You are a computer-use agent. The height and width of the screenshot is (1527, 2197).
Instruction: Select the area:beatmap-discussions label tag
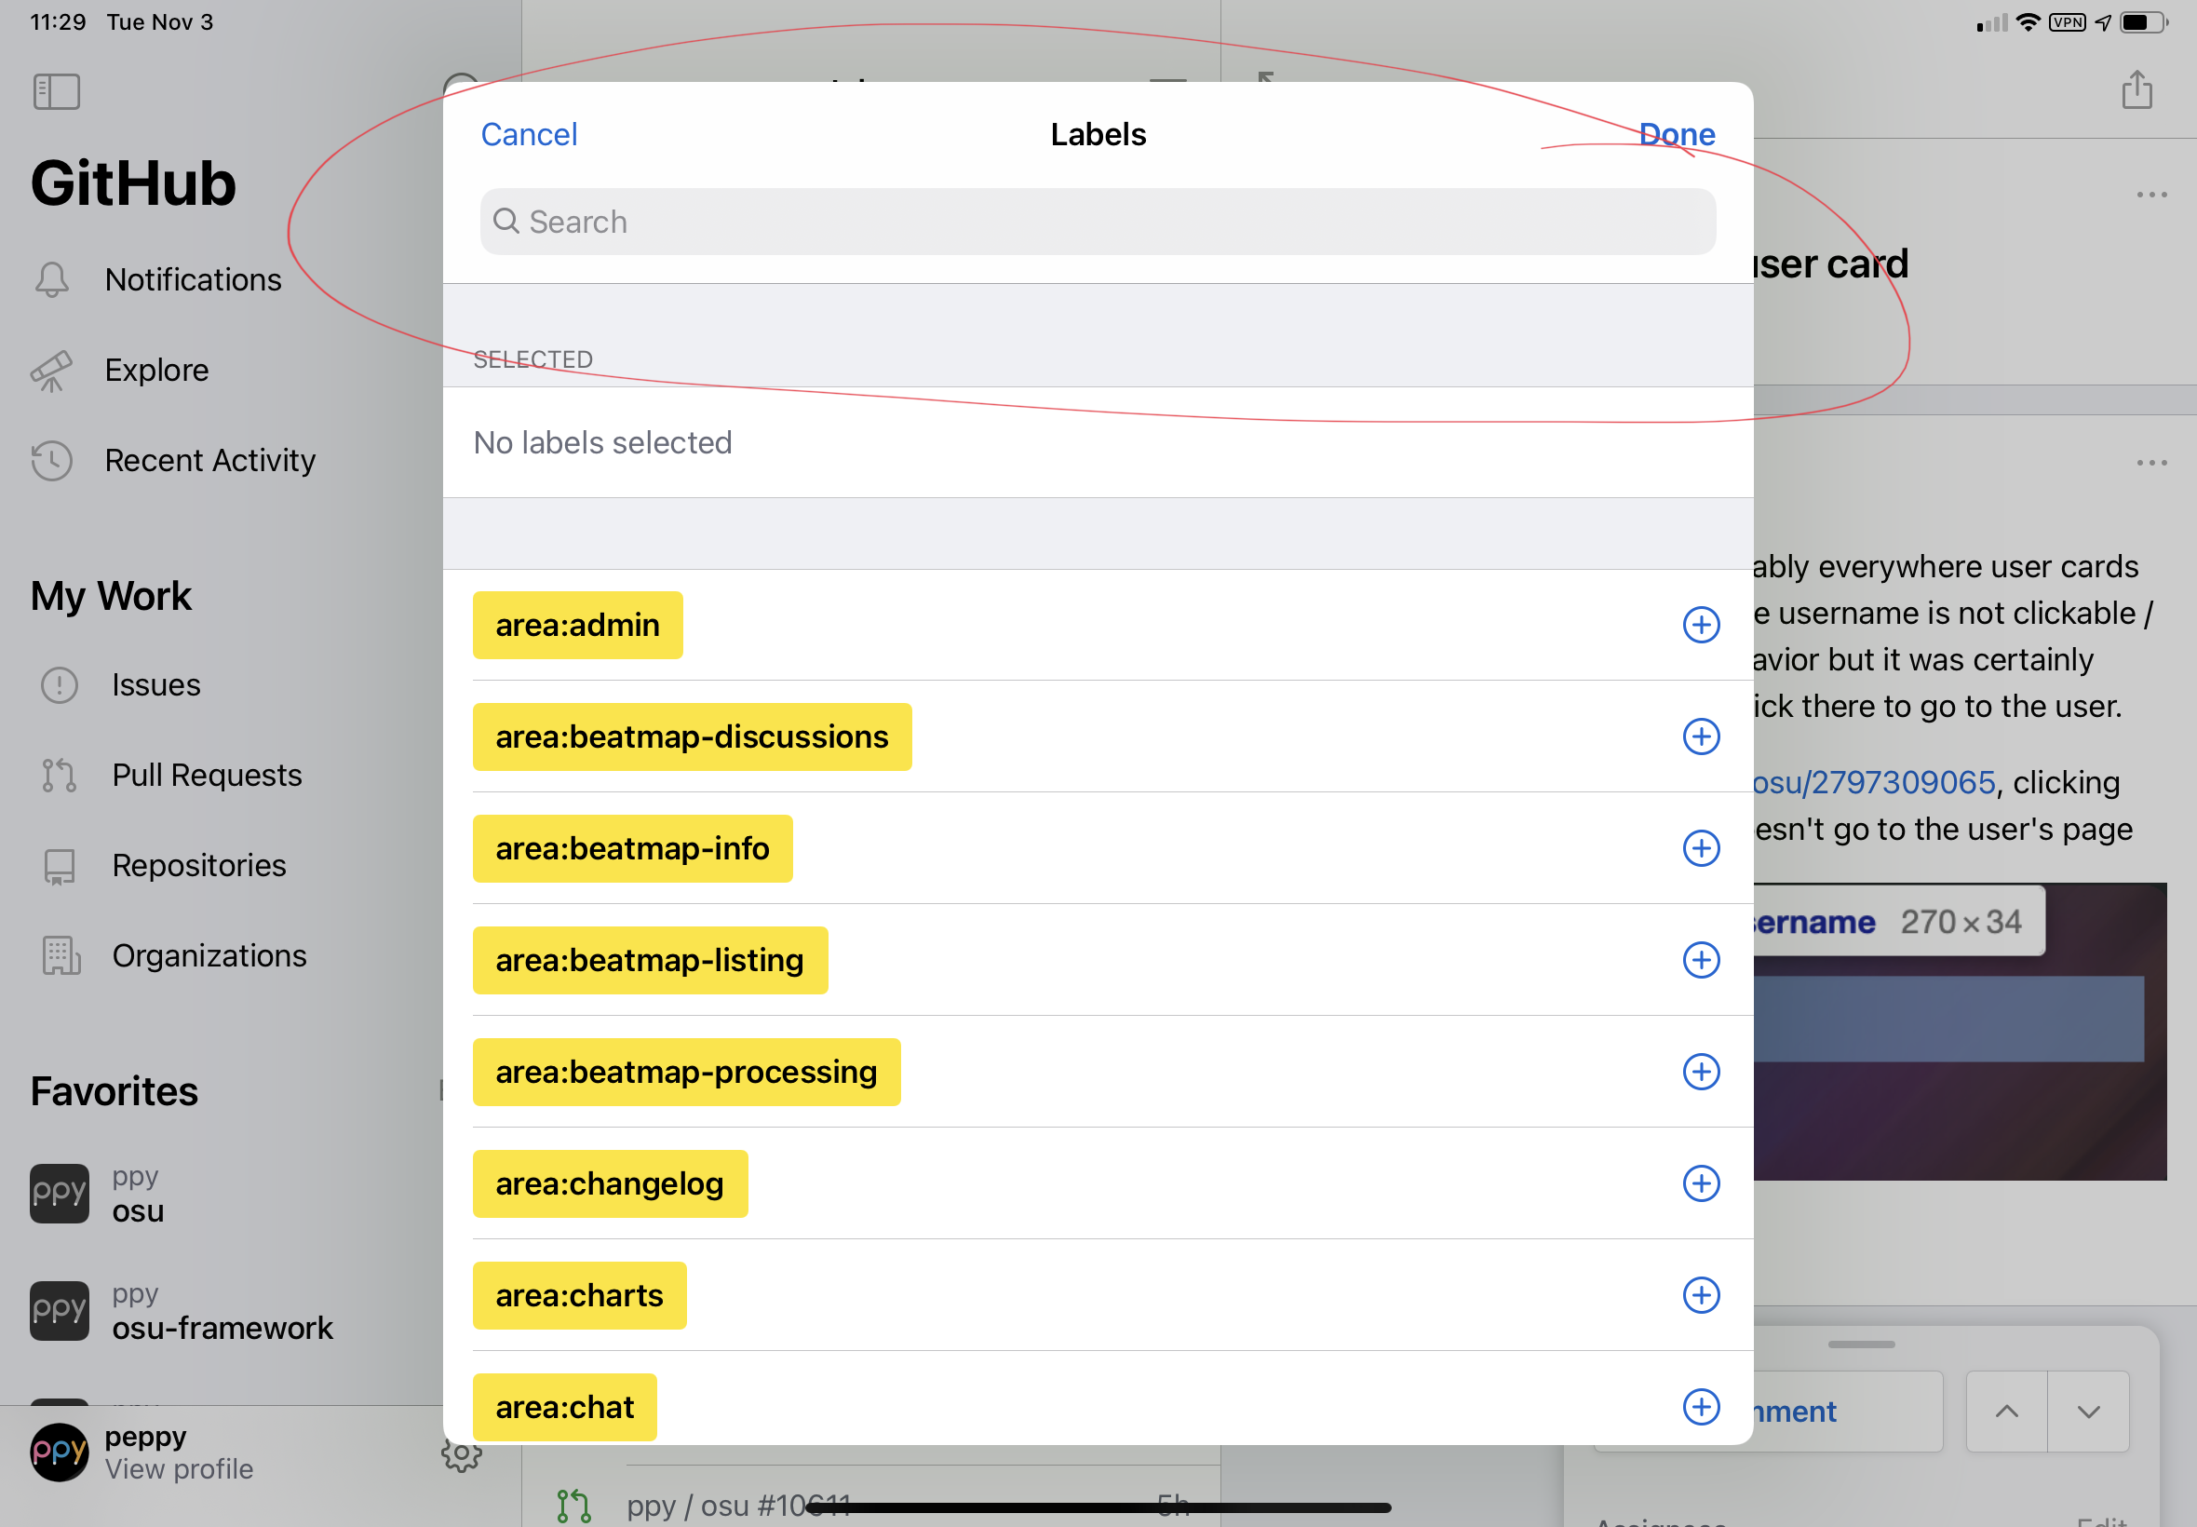pyautogui.click(x=692, y=736)
